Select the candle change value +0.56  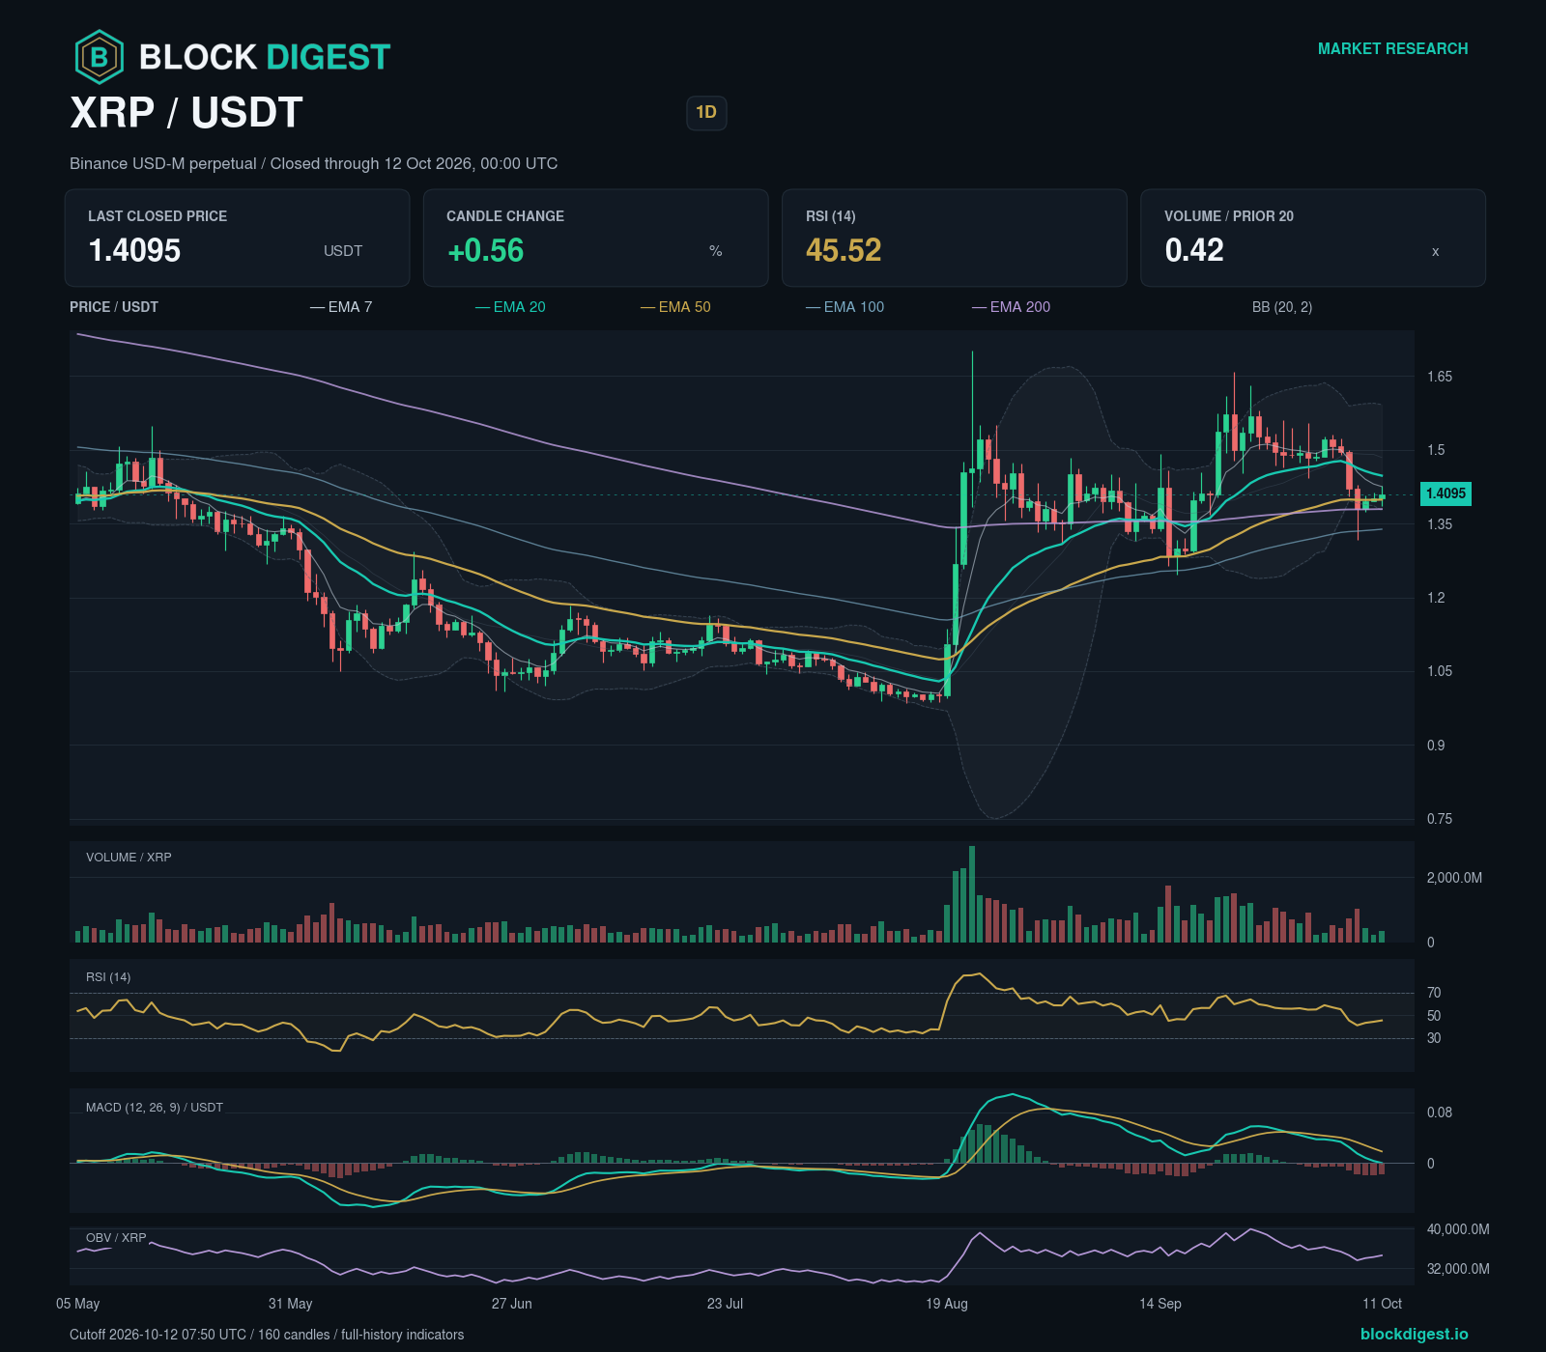pos(485,250)
